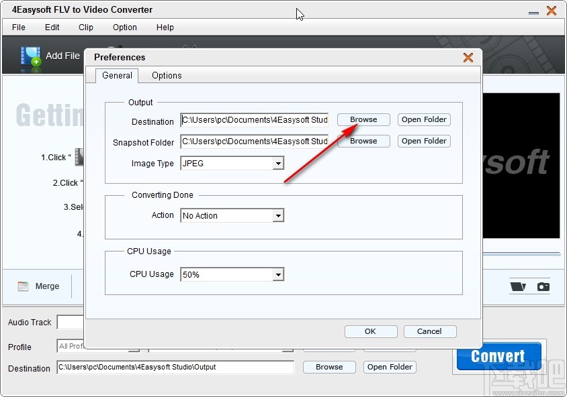Select the General tab
The height and width of the screenshot is (397, 567).
118,75
